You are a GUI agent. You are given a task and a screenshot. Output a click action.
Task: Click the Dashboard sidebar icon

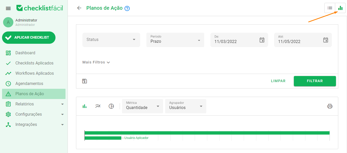click(8, 53)
